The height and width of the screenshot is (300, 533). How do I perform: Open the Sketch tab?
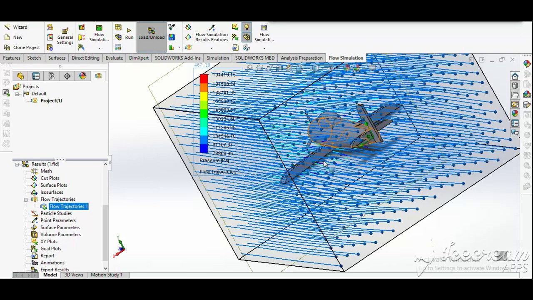(x=34, y=58)
